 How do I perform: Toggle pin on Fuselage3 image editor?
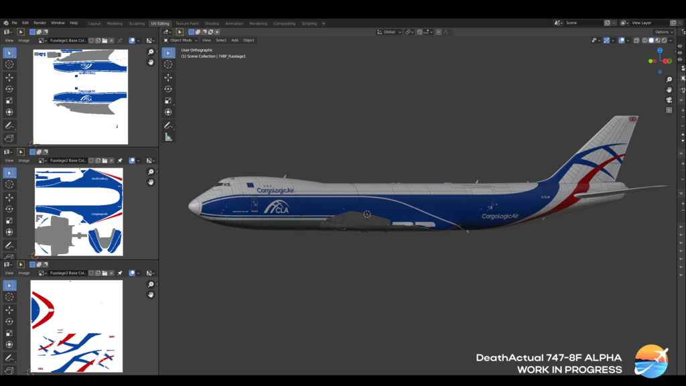coord(120,273)
